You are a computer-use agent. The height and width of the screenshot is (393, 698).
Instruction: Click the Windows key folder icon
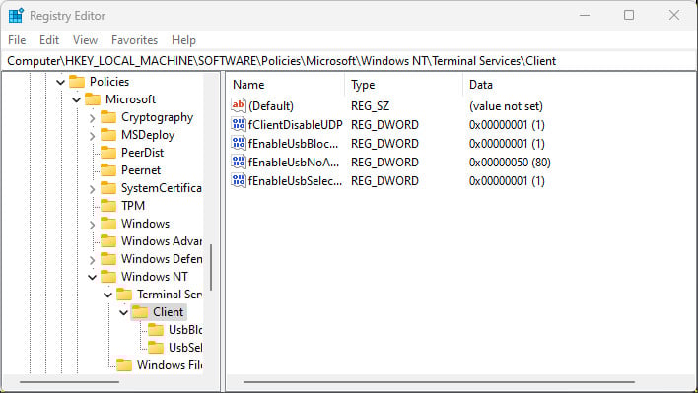tap(108, 224)
